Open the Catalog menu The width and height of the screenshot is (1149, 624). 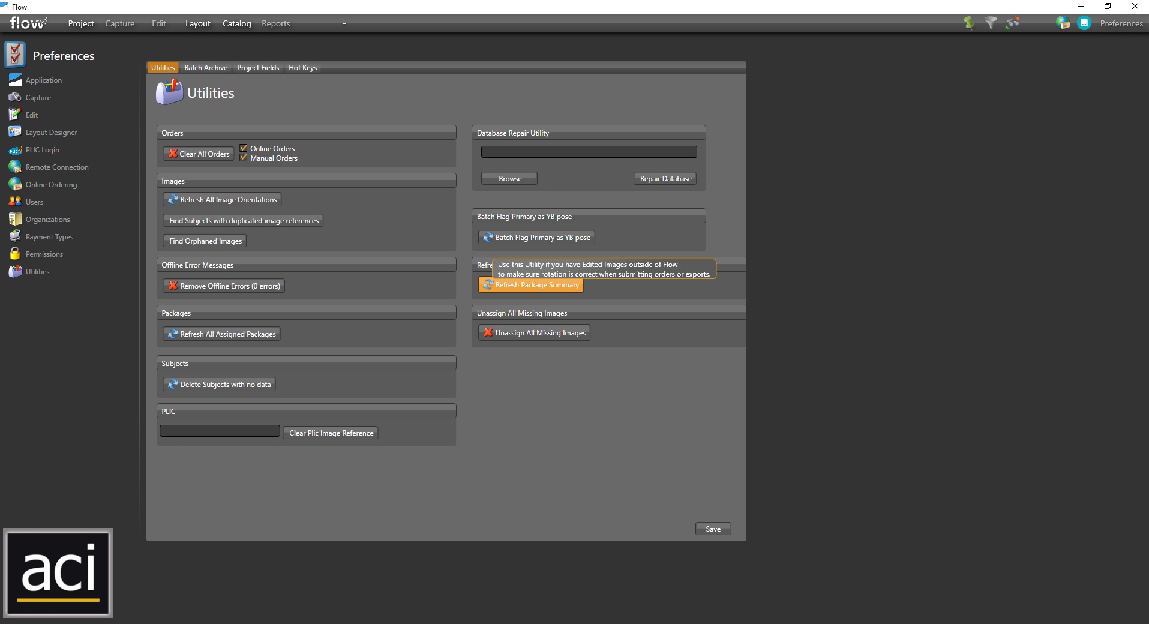(x=236, y=23)
